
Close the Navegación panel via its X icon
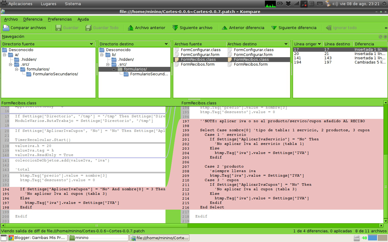tap(385, 36)
